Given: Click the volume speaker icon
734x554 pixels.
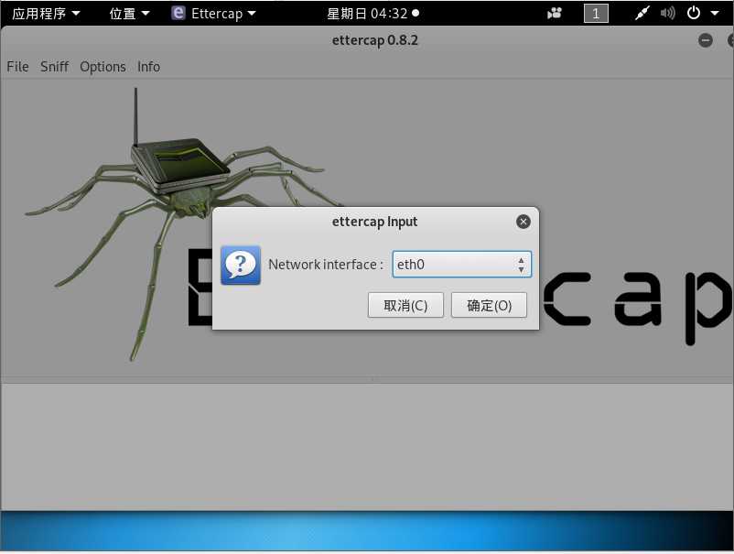Looking at the screenshot, I should click(667, 13).
